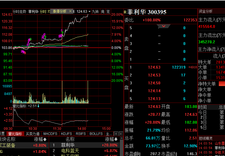Open the truncated 主... indicator tab
Screen dimensions: 225x156
(109, 134)
